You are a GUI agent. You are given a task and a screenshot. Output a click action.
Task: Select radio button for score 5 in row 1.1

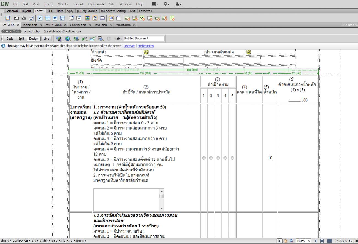(232, 158)
